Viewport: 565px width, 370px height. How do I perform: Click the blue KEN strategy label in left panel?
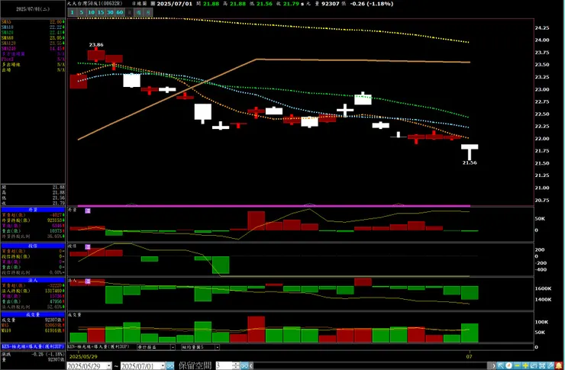coord(33,346)
